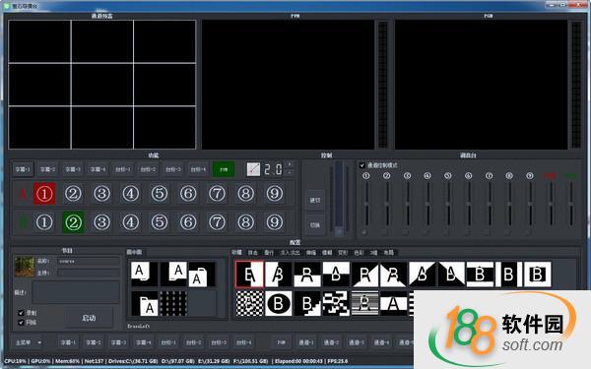Image resolution: width=591 pixels, height=369 pixels.
Task: Select channel 3 in row A
Action: point(101,194)
